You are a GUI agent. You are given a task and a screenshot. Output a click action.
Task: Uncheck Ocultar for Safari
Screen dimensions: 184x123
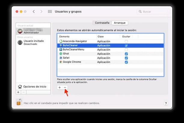click(x=126, y=58)
